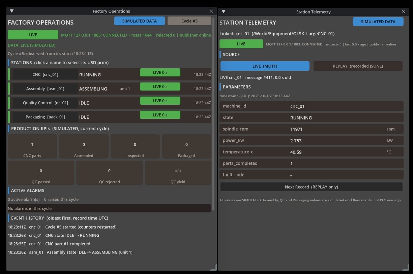Click 'No alarms in this cycle' row
413x274 pixels.
pos(110,208)
